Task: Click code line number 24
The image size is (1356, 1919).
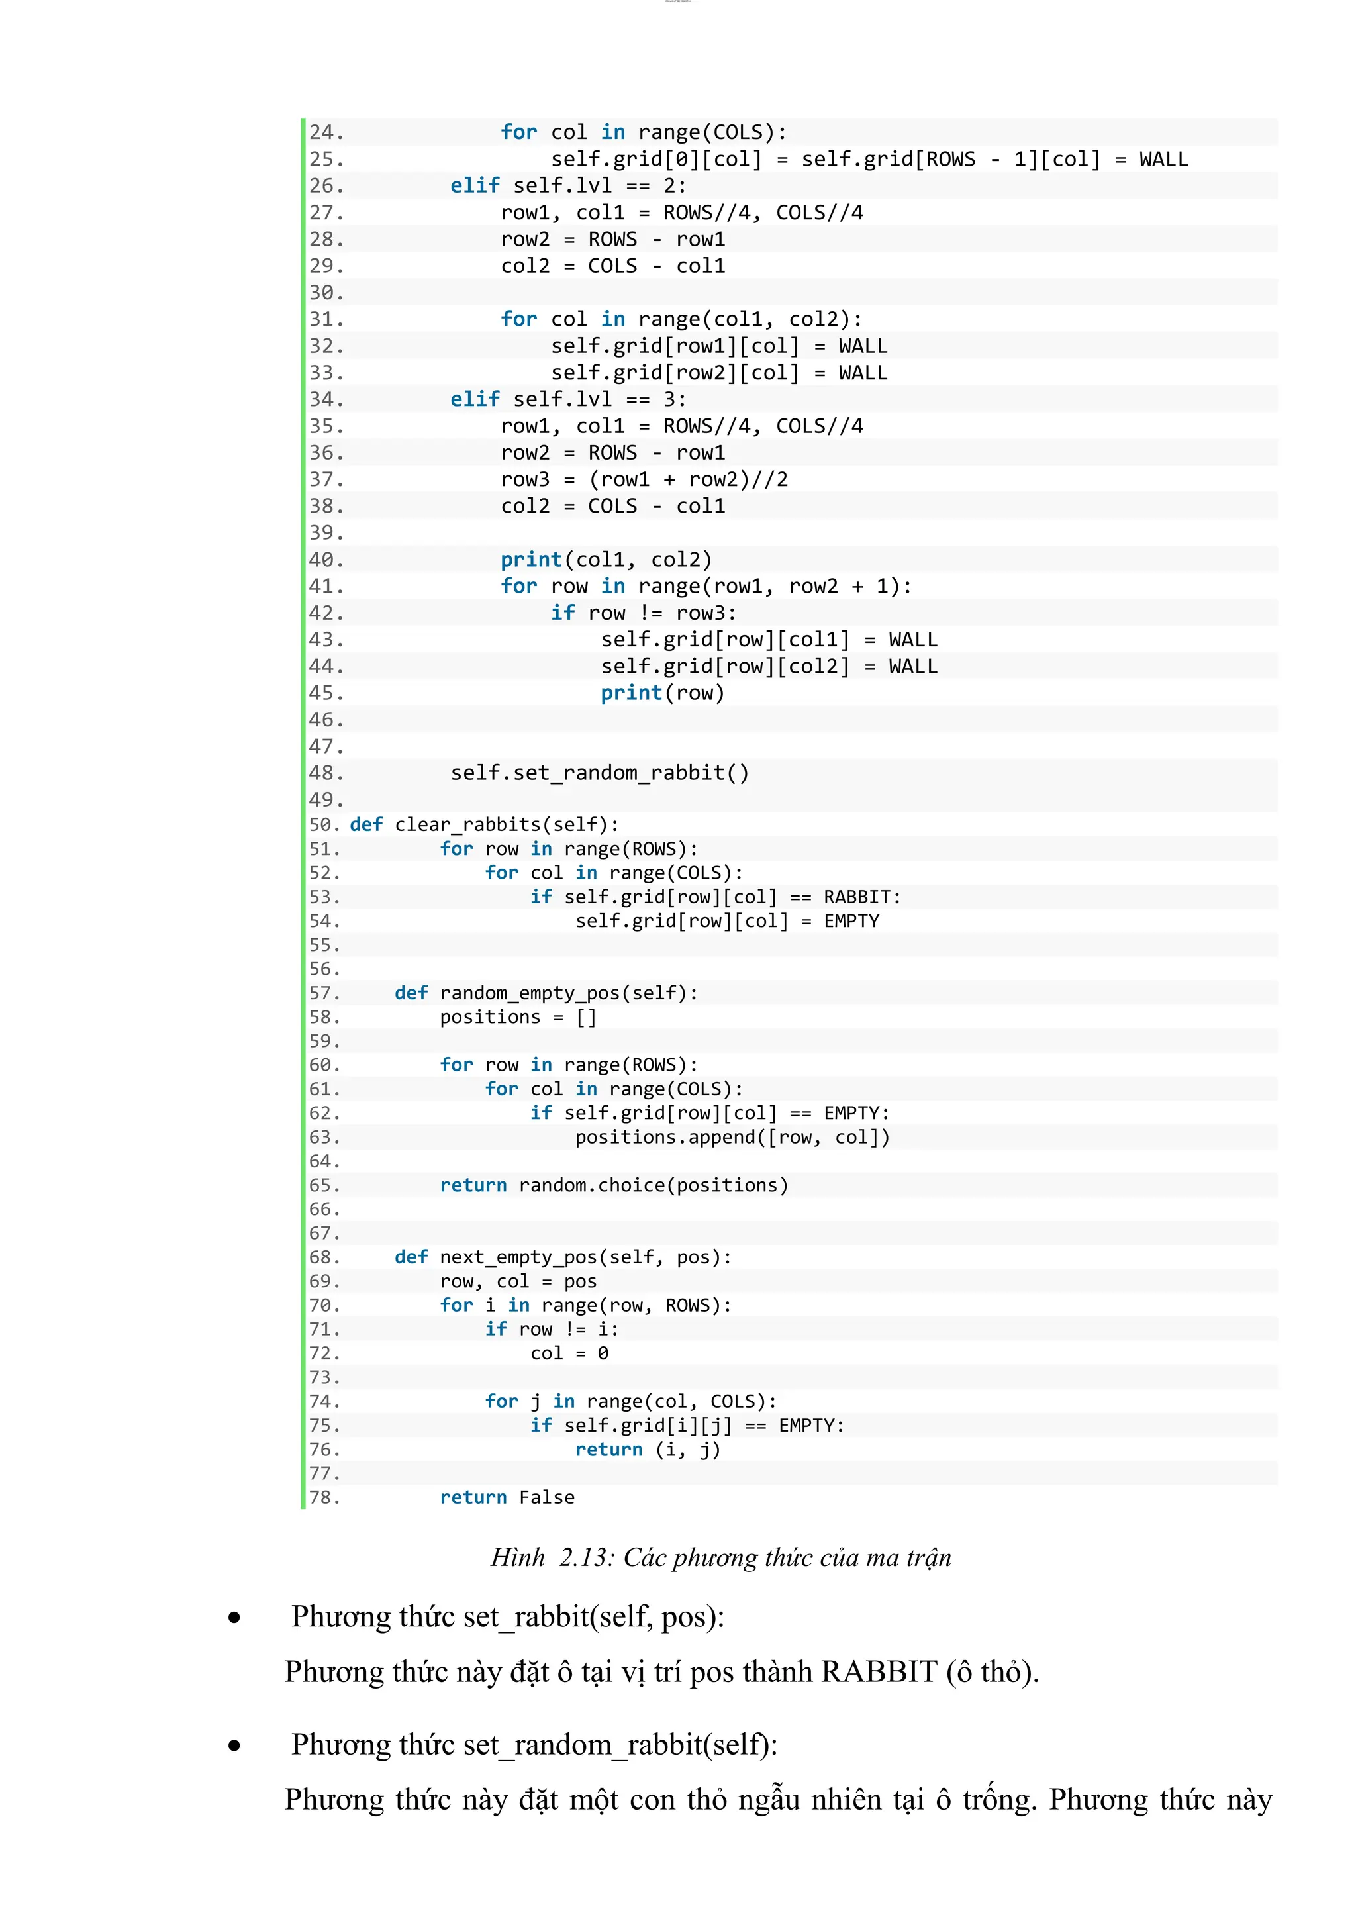Action: [326, 132]
